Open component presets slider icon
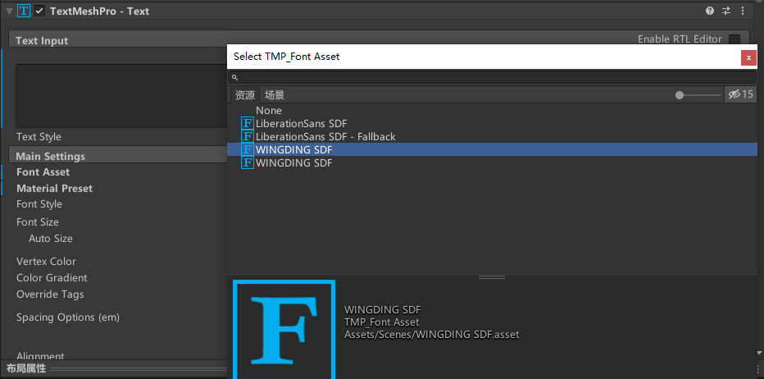This screenshot has width=764, height=379. 726,11
